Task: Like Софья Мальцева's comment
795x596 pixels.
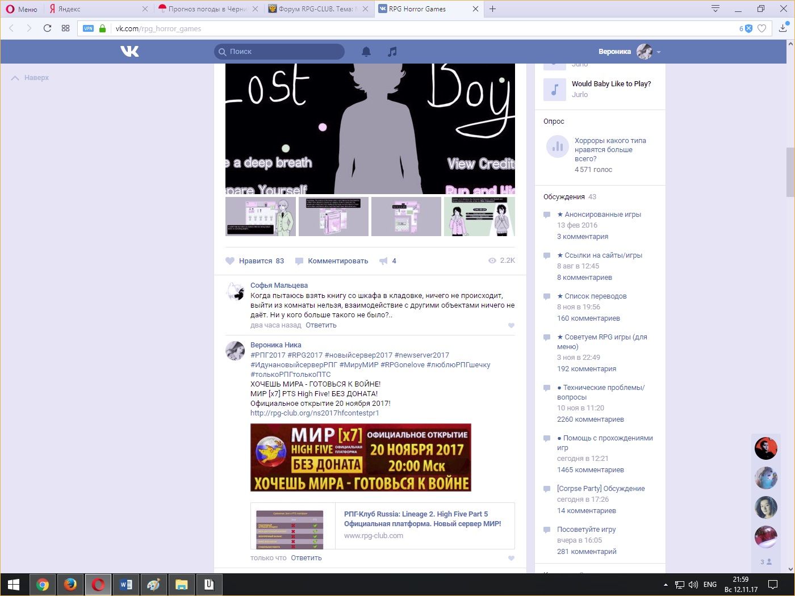Action: click(x=511, y=325)
